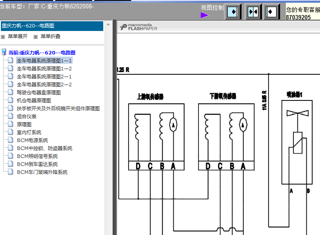Viewport: 320px width, 235px height.
Task: Click the vertical divider between panels
Action: click(114, 127)
